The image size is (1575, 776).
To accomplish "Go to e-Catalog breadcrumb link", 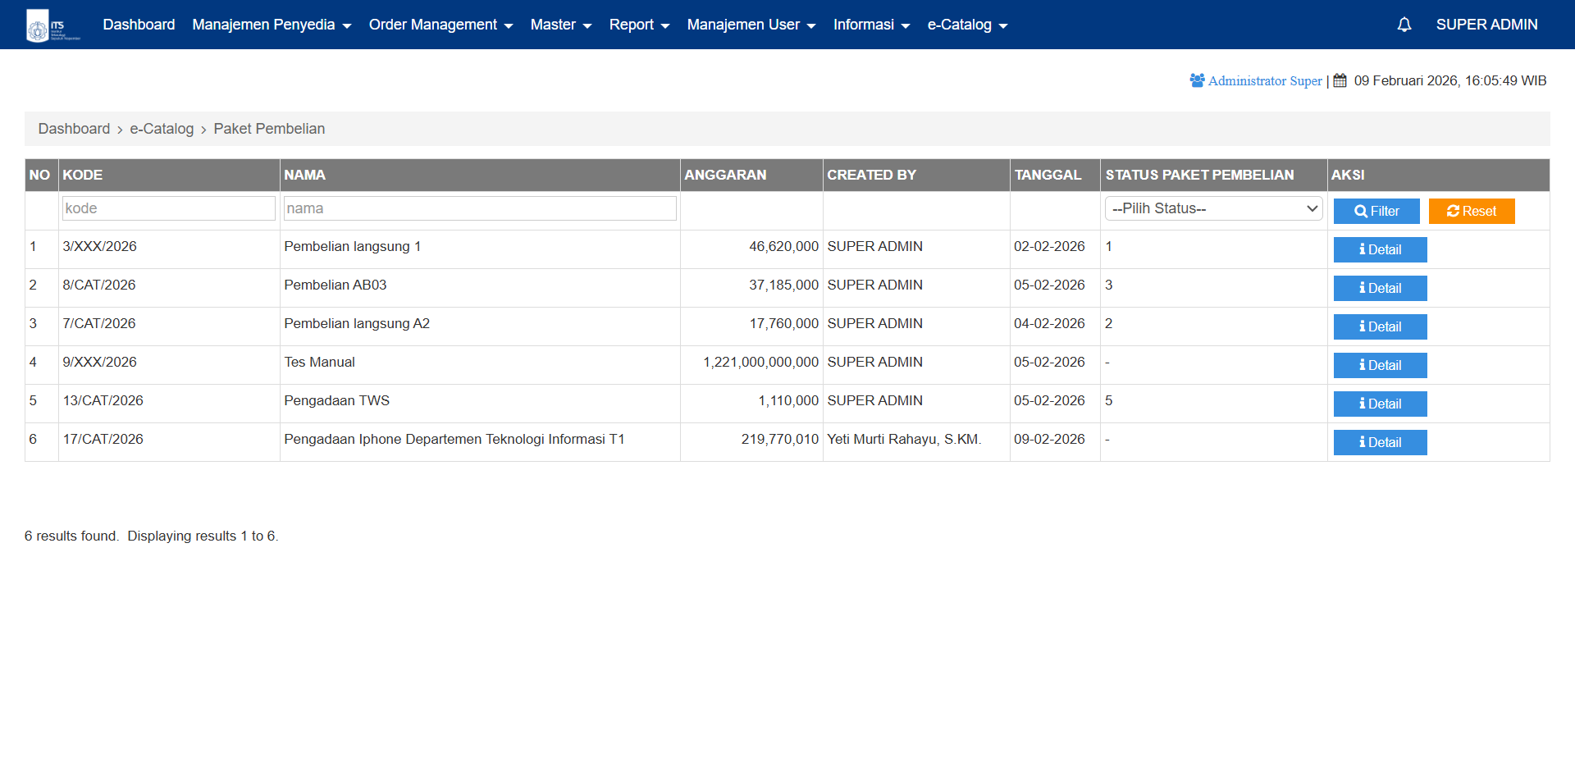I will [162, 129].
